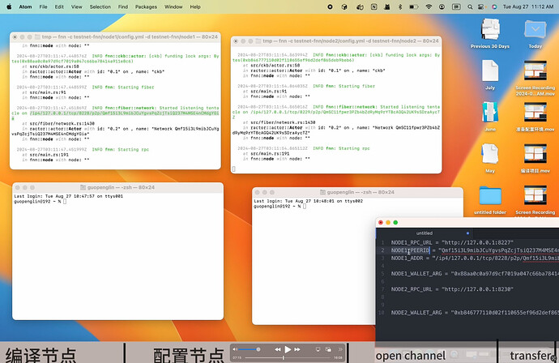Open the View menu
The width and height of the screenshot is (559, 363).
[77, 6]
